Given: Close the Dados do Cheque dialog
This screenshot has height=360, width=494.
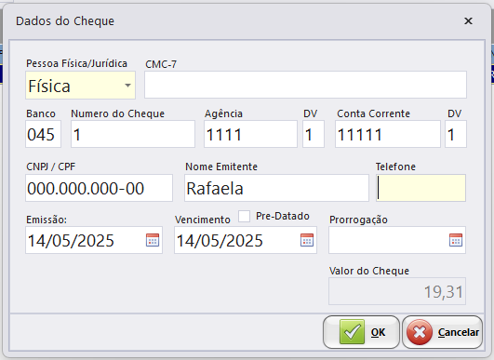Looking at the screenshot, I should [468, 20].
